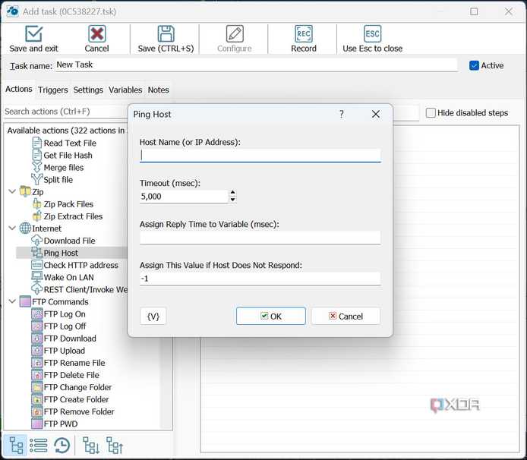Switch to tree view icon at bottom
The width and height of the screenshot is (527, 460).
(16, 446)
